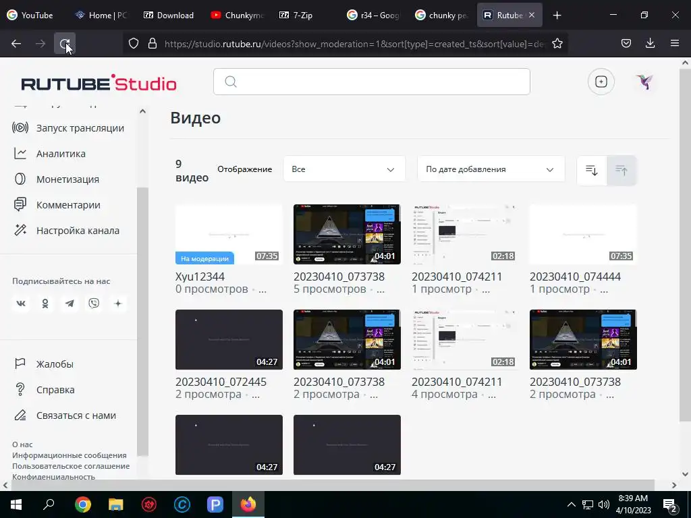
Task: Sort videos in descending order
Action: 591,170
